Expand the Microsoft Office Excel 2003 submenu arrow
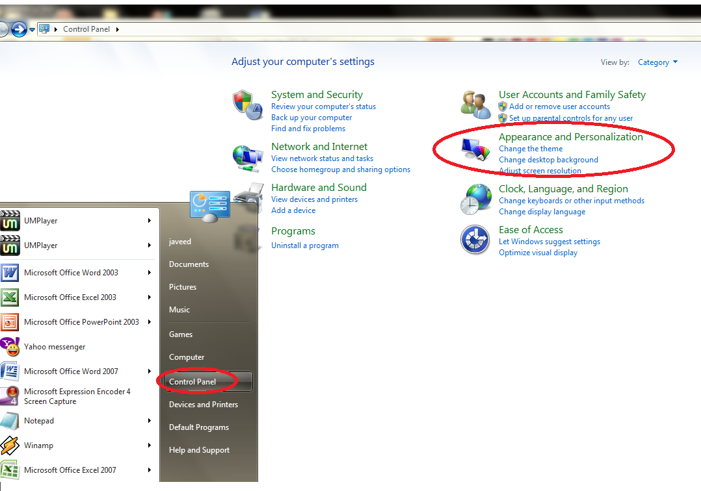 [x=150, y=297]
